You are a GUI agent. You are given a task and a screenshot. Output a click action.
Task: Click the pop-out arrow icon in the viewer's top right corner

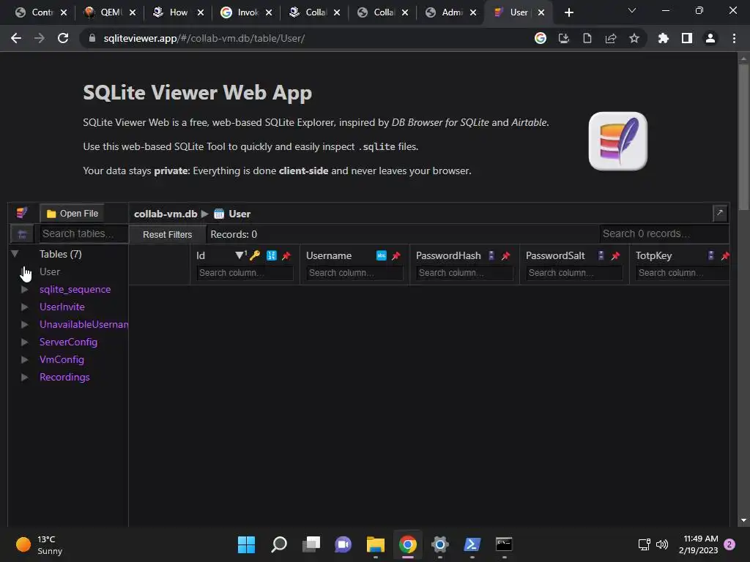(x=719, y=213)
